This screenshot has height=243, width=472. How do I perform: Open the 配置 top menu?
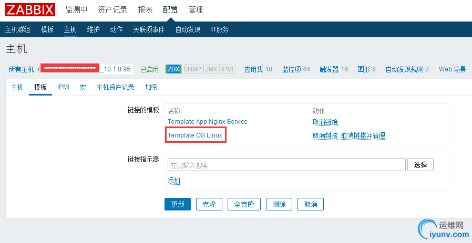coord(170,10)
